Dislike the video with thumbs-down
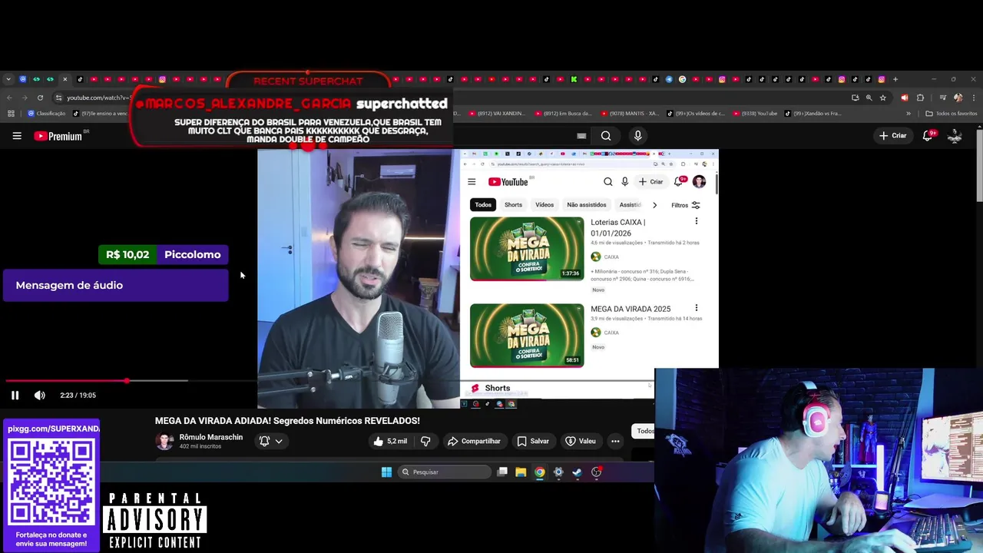 (425, 442)
